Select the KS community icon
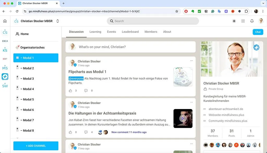This screenshot has width=267, height=153. 5,50
